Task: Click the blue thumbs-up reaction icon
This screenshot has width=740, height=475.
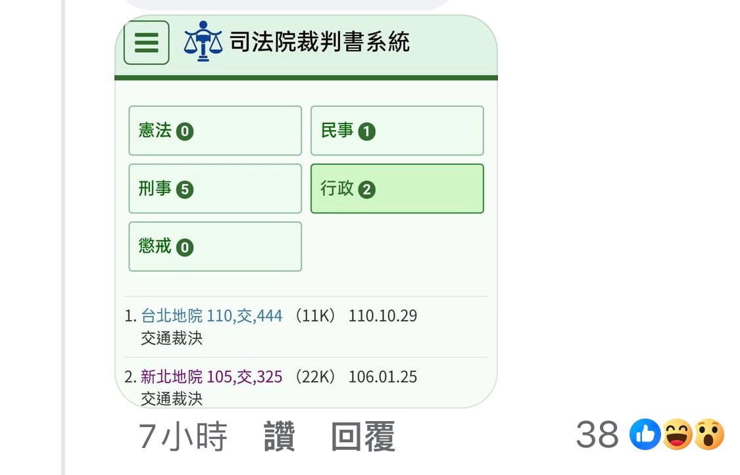Action: (645, 435)
